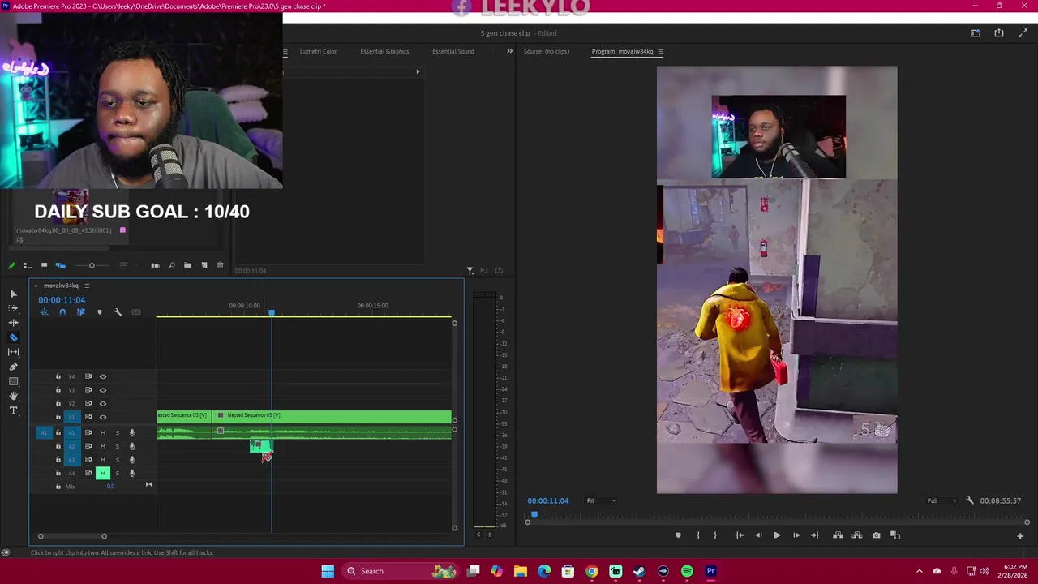Step forward one frame
Screen dimensions: 1038x584
(796, 535)
